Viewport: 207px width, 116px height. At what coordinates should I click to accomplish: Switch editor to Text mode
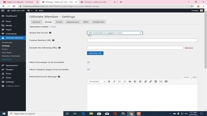194,77
